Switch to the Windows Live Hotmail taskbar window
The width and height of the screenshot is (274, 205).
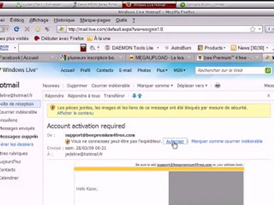pyautogui.click(x=149, y=5)
